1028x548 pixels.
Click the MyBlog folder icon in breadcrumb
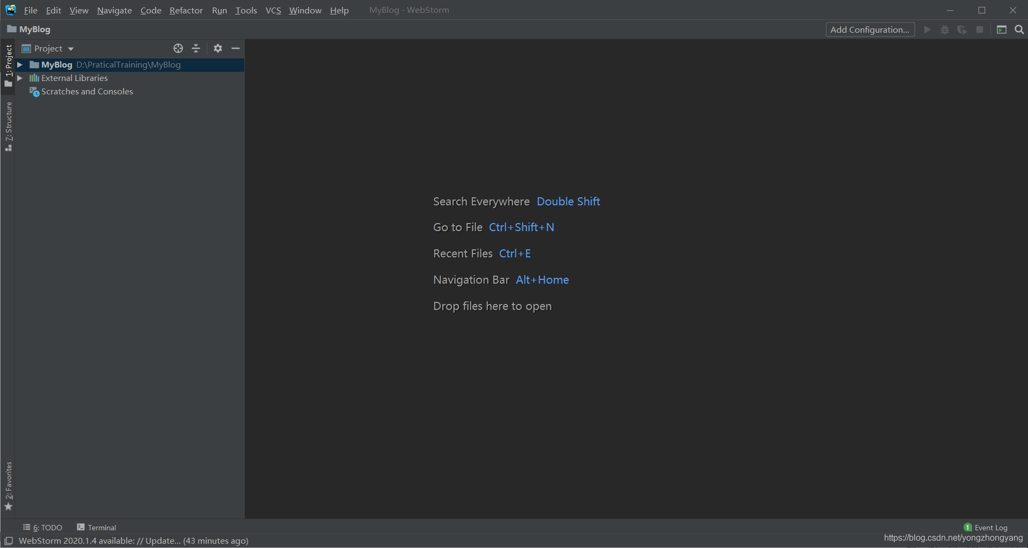(x=11, y=29)
